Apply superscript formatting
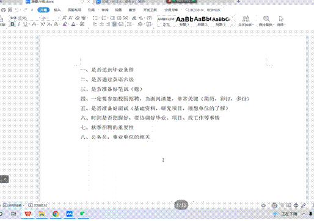This screenshot has width=314, height=221. tap(43, 24)
